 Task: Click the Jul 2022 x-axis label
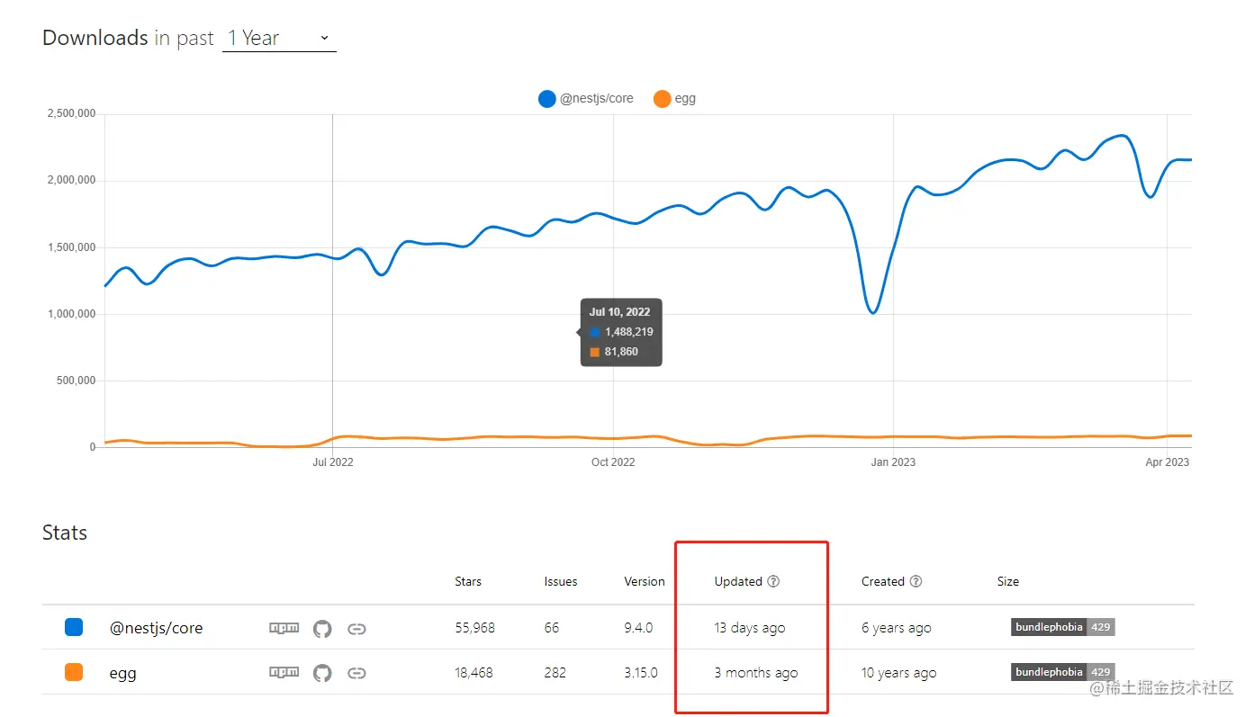(x=333, y=462)
